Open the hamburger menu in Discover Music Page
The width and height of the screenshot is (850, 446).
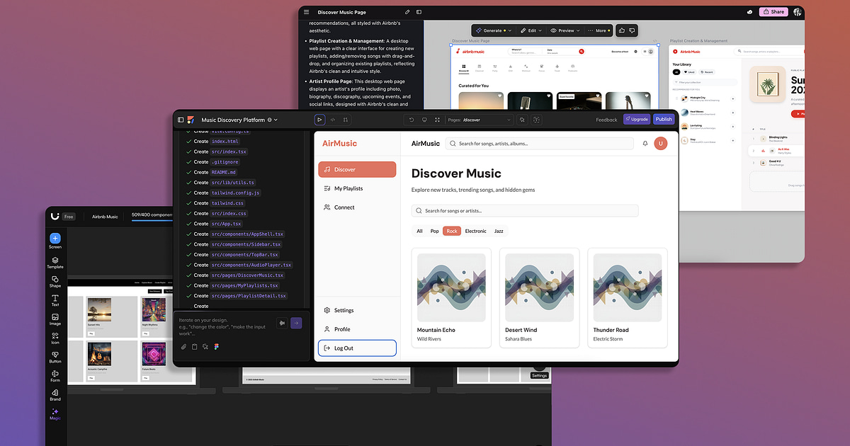pos(306,12)
